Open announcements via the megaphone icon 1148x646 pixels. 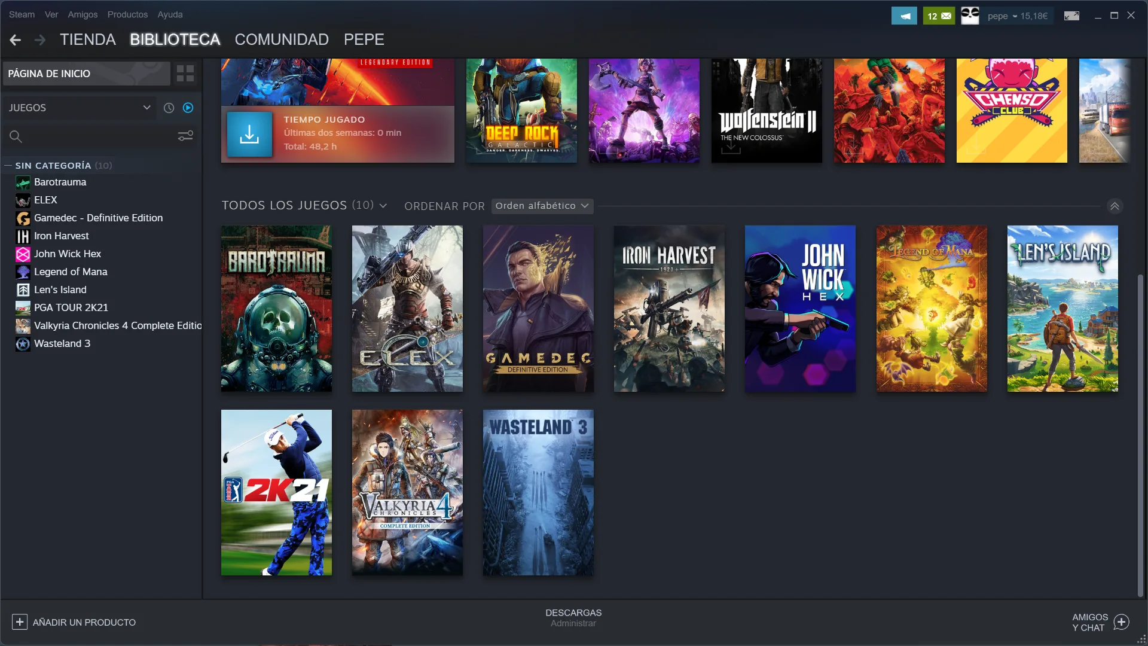coord(905,16)
